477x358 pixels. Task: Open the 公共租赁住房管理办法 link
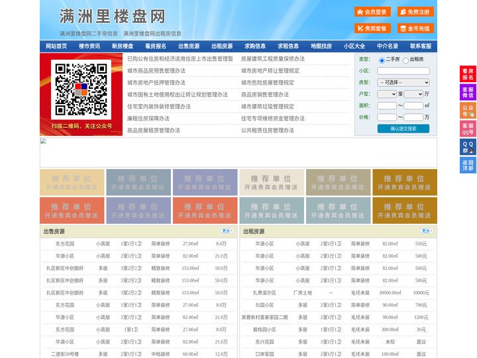(x=268, y=131)
